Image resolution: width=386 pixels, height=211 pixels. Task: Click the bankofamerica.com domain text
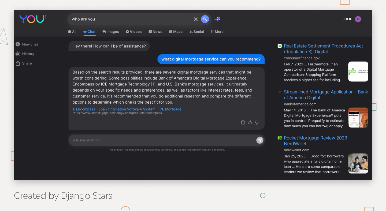click(300, 104)
